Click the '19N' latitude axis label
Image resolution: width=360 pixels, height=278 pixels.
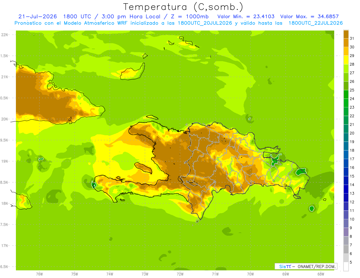(4, 161)
